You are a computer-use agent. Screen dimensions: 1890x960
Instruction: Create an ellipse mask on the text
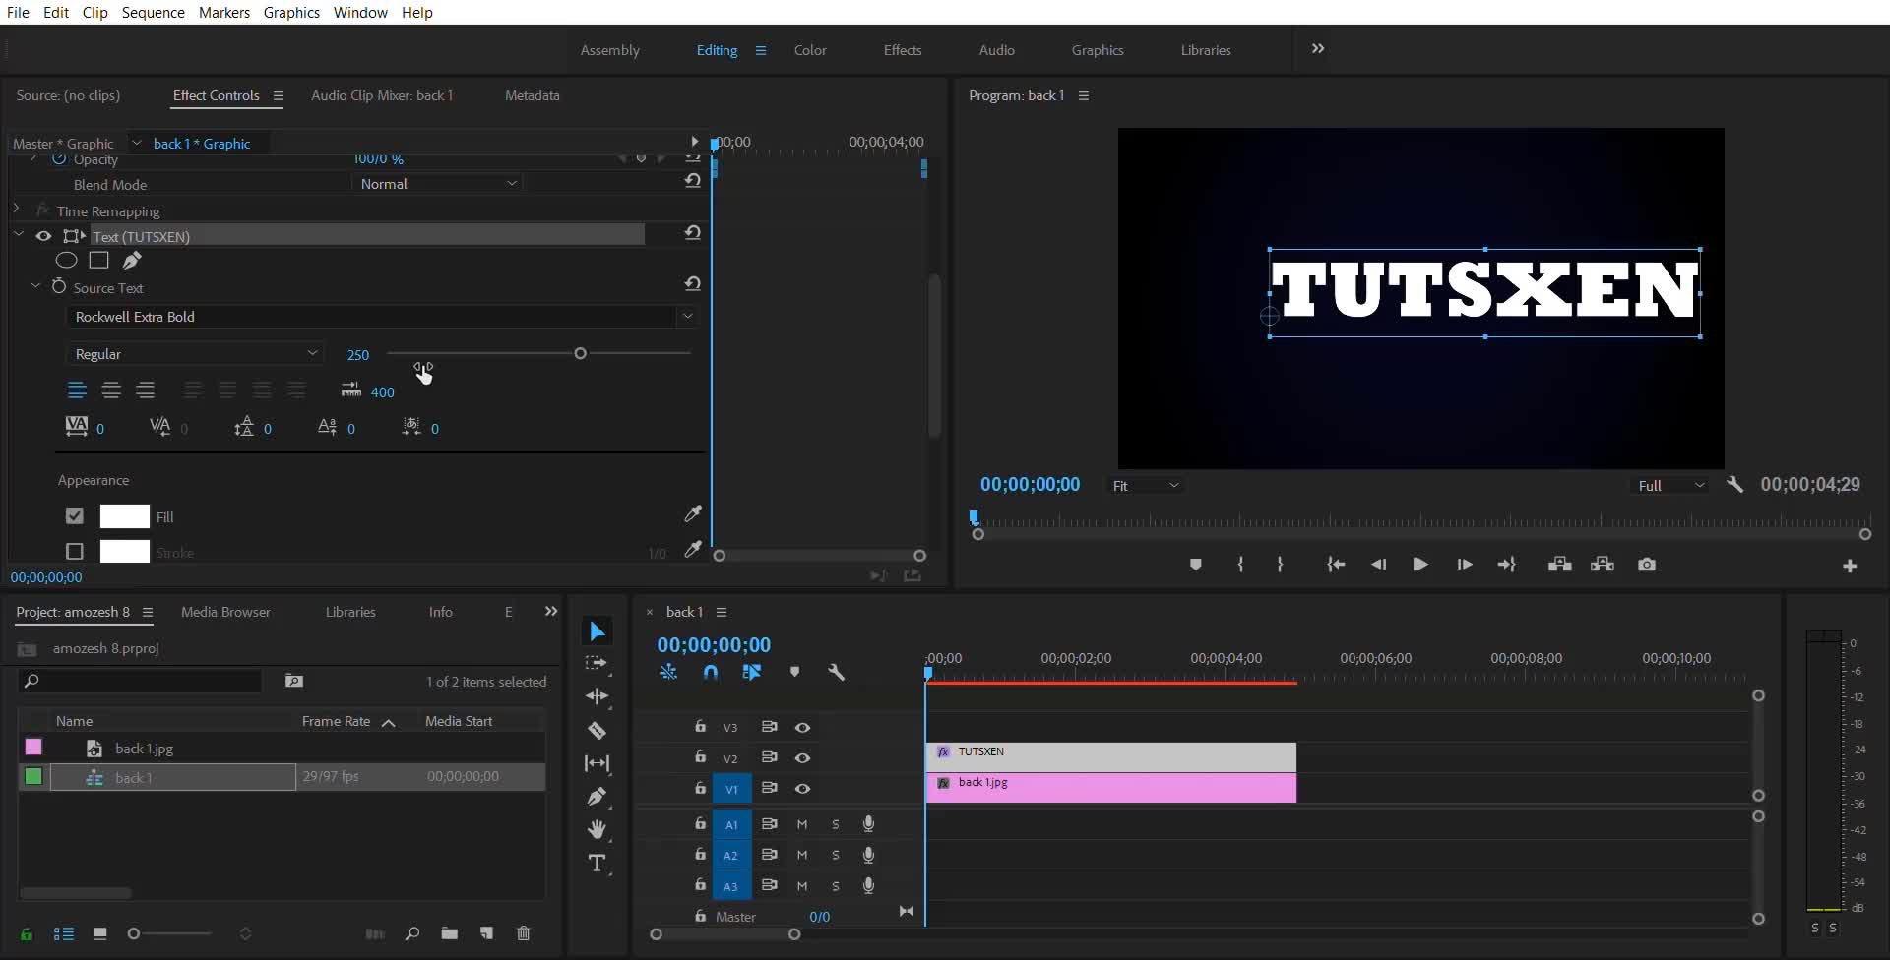pyautogui.click(x=66, y=261)
